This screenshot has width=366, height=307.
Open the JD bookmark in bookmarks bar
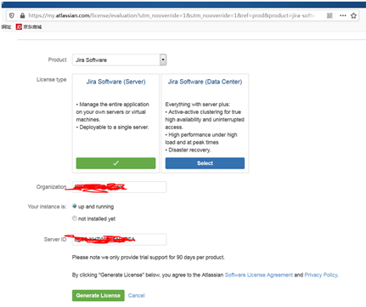29,27
